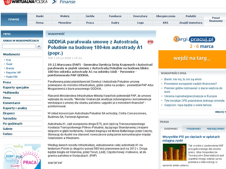226x169 pixels.
Task: Open 'Gazprom: ropa będzie o wiele tańsza'
Action: point(188,105)
